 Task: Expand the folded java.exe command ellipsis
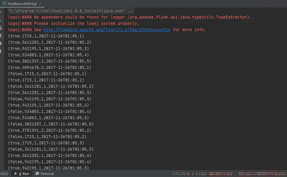[131, 11]
